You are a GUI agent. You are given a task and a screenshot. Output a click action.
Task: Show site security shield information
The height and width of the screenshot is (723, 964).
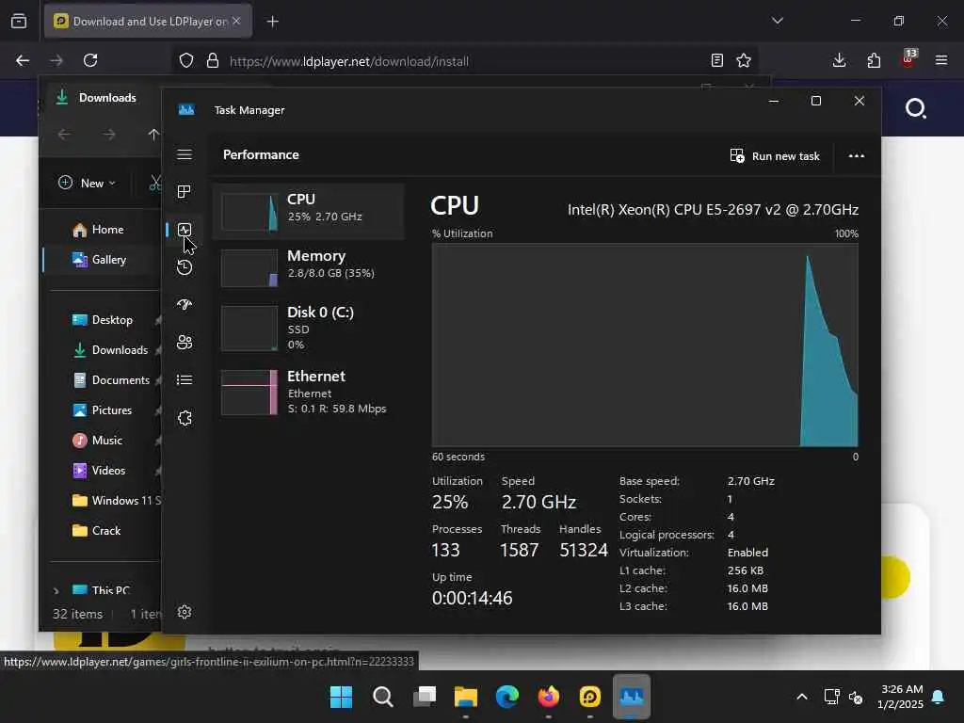pos(186,60)
